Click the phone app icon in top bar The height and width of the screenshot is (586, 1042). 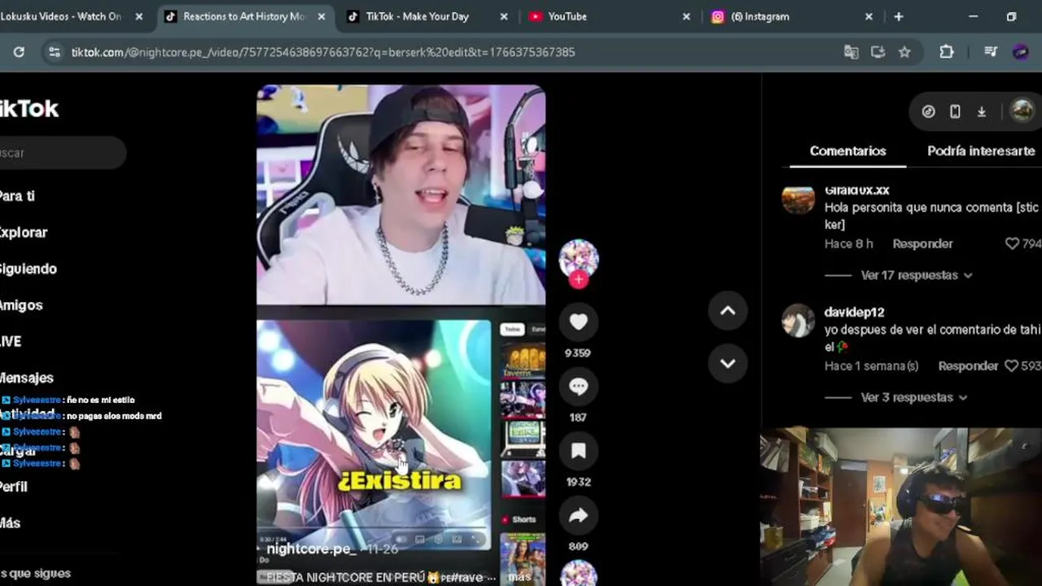(955, 112)
